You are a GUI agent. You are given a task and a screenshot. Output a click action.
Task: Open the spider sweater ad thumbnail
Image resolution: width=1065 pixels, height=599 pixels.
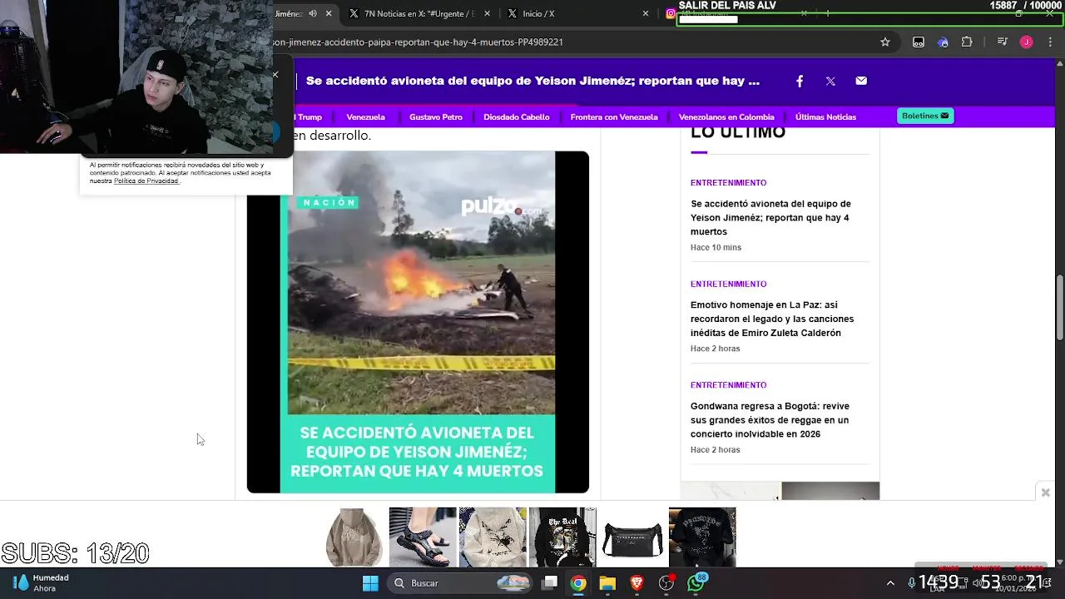pos(493,537)
